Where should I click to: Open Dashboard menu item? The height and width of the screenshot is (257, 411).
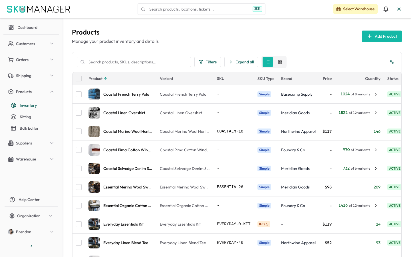[31, 27]
